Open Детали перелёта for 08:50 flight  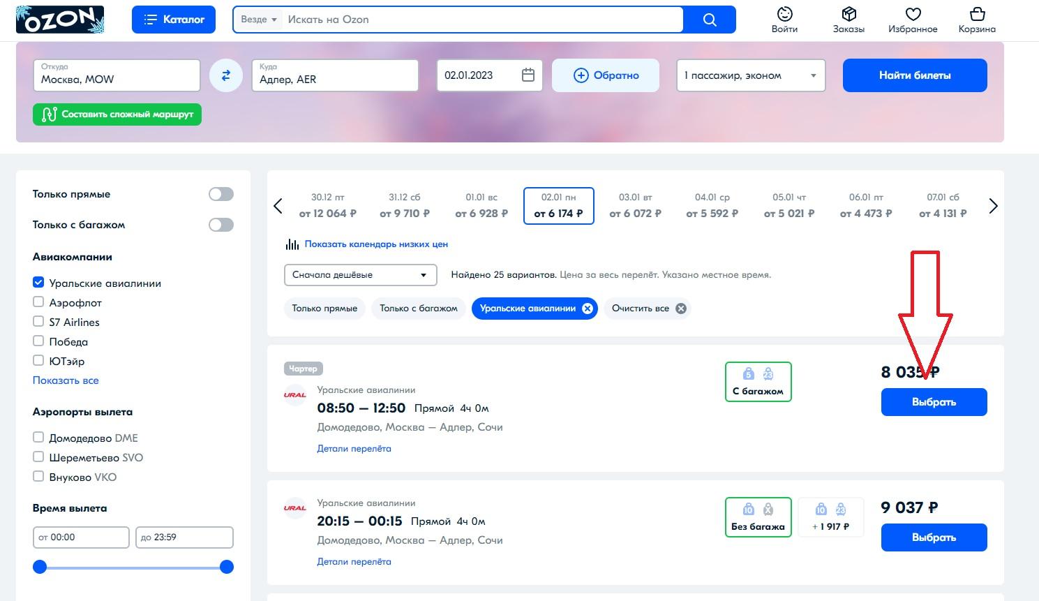tap(354, 449)
